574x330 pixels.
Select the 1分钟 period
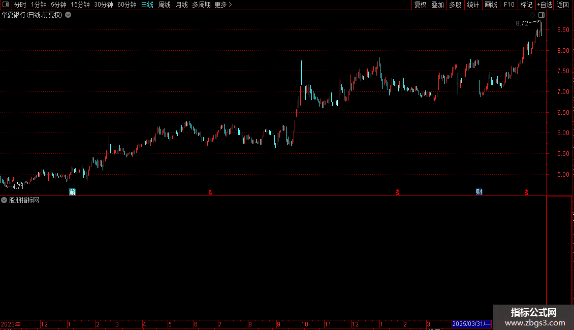(39, 5)
